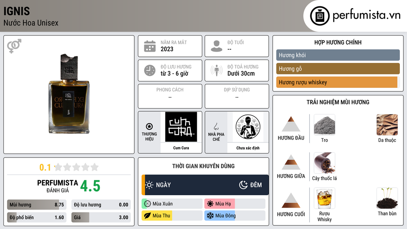Click the leaf icon for Mùa Thu
407x229 pixels.
[147, 215]
